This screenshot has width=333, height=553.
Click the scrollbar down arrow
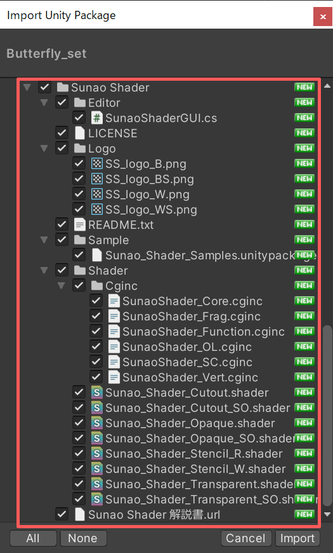(x=327, y=515)
